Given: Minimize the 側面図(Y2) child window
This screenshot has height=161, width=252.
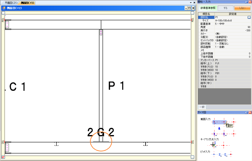Looking at the screenshot, I should (x=186, y=8).
